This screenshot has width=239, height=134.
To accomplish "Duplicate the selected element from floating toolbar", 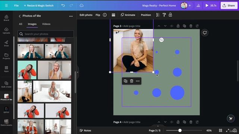I will [125, 81].
